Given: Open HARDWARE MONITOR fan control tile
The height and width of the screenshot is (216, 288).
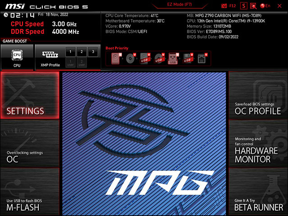Looking at the screenshot, I should [258, 143].
